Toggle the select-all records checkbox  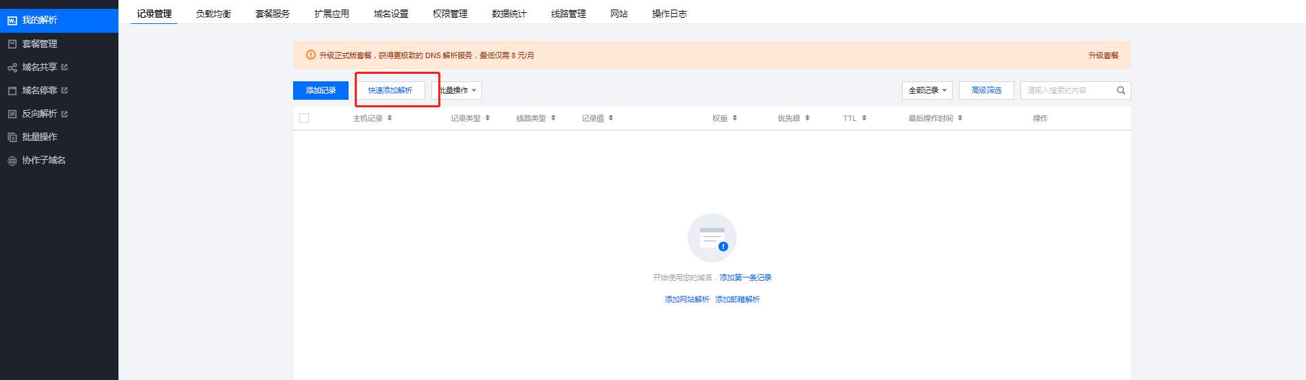304,118
